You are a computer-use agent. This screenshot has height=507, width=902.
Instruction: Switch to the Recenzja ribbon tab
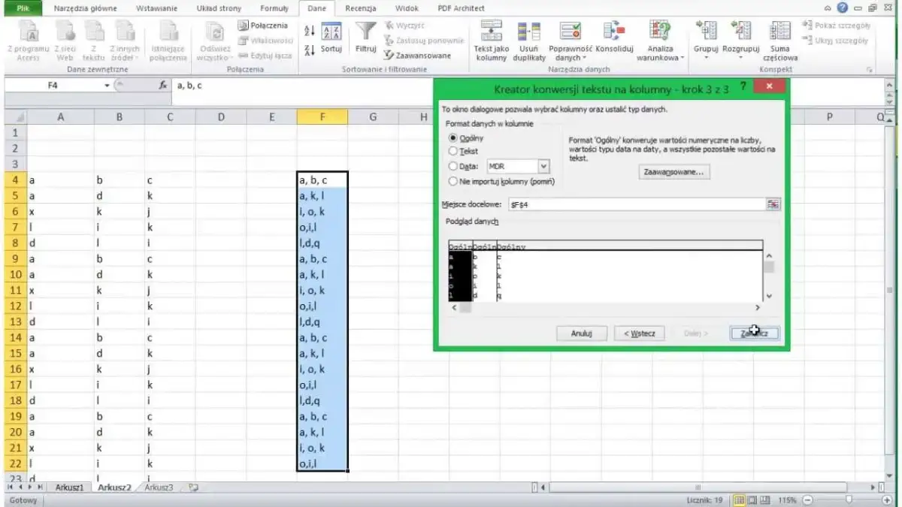click(x=360, y=8)
